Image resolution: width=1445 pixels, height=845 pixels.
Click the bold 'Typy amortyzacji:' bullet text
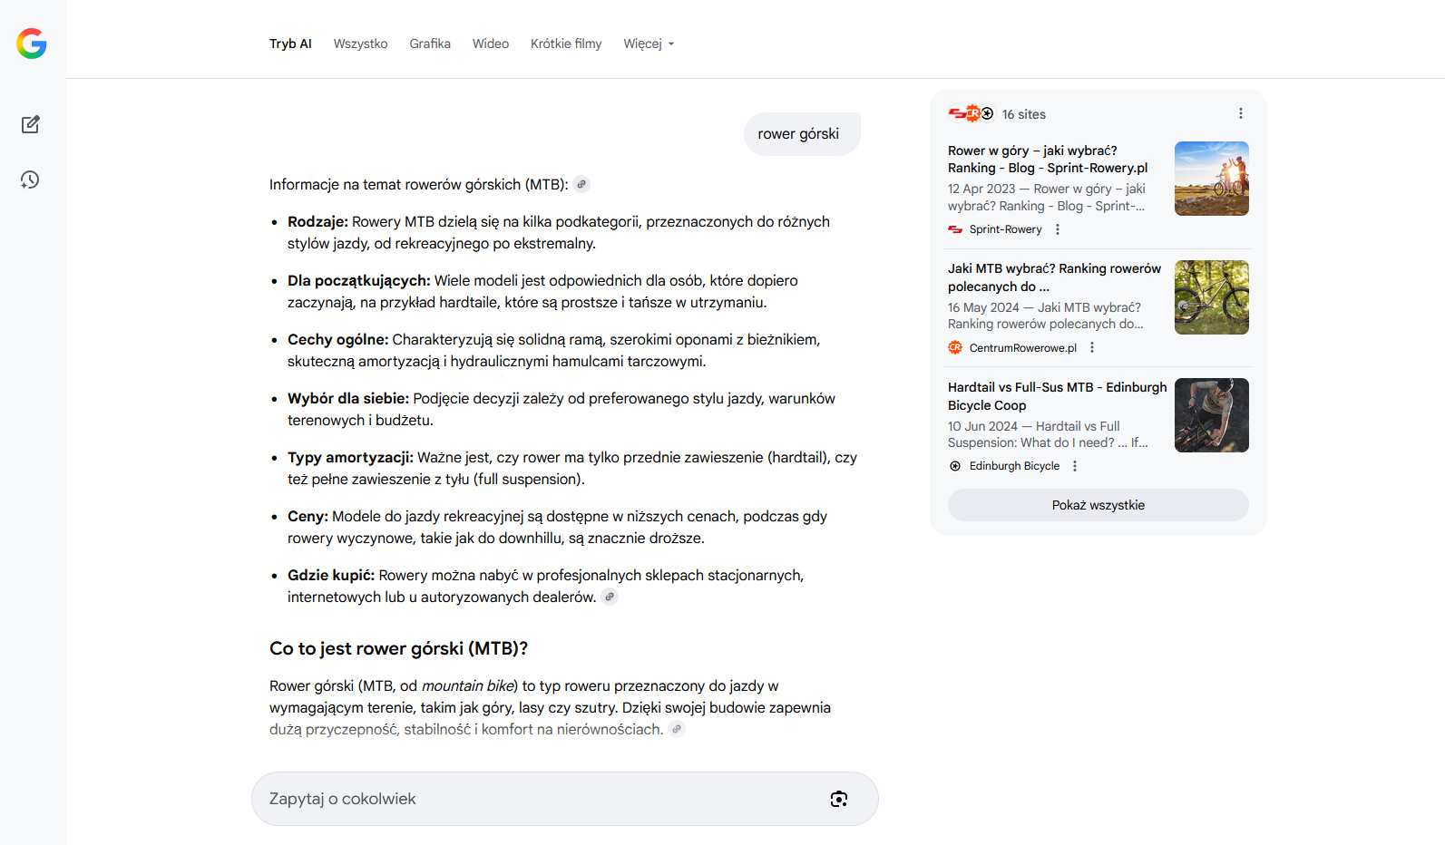(350, 457)
